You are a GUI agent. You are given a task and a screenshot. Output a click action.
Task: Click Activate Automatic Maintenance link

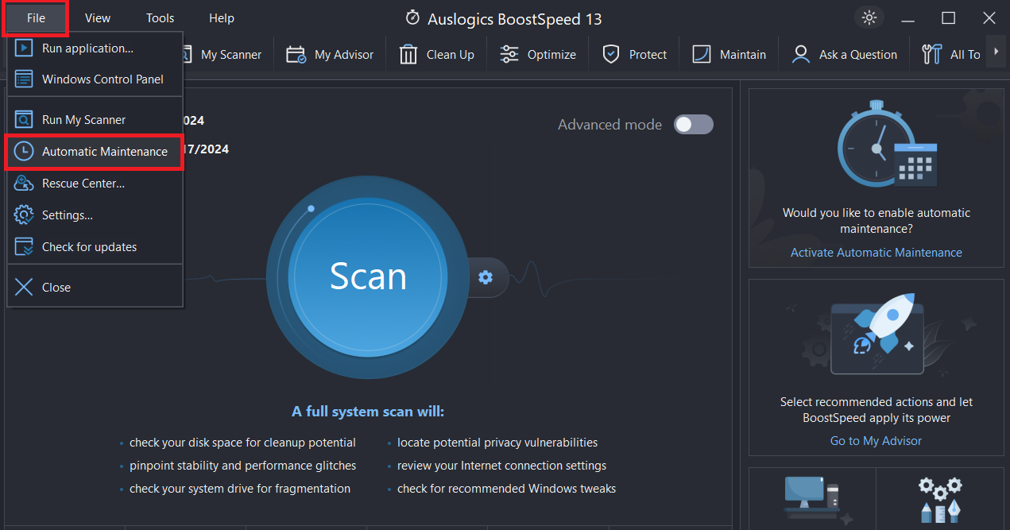(876, 253)
